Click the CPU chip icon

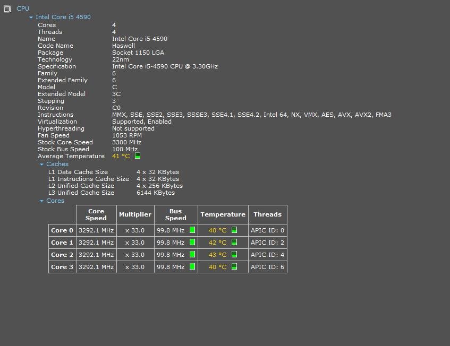point(7,8)
